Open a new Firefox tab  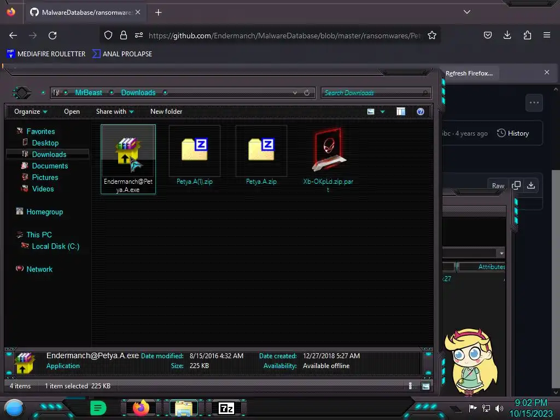(x=158, y=13)
